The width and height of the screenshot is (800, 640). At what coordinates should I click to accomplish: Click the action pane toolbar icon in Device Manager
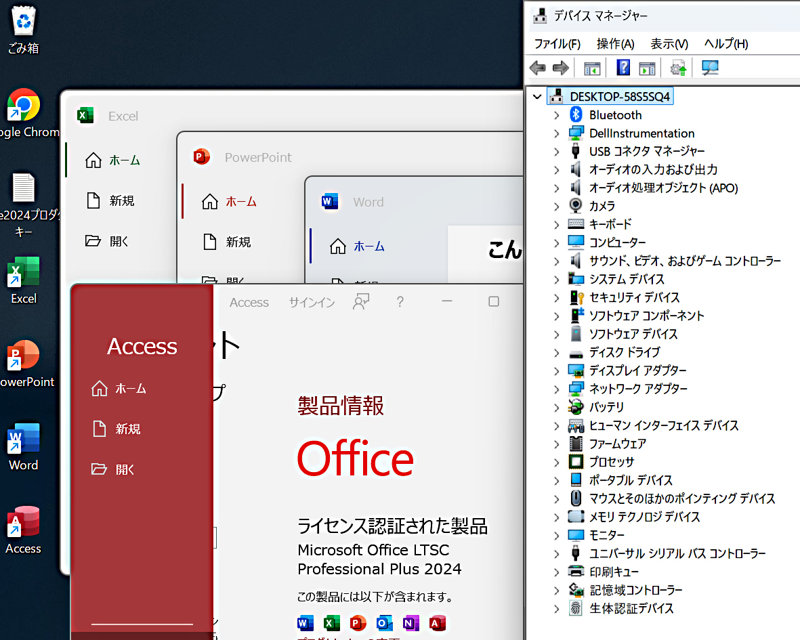[x=647, y=68]
